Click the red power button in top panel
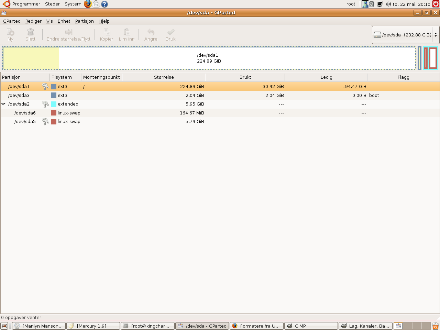This screenshot has height=330, width=440. pyautogui.click(x=436, y=4)
